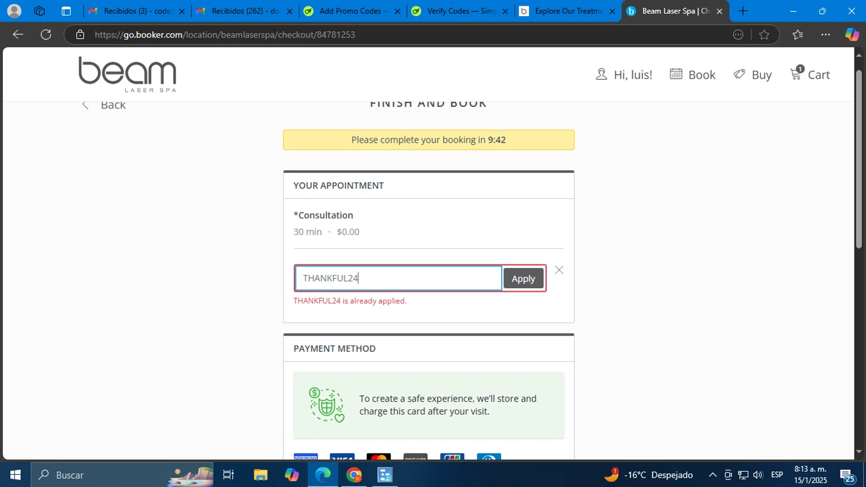Open the tab actions menu icon
The height and width of the screenshot is (487, 866).
[x=66, y=11]
